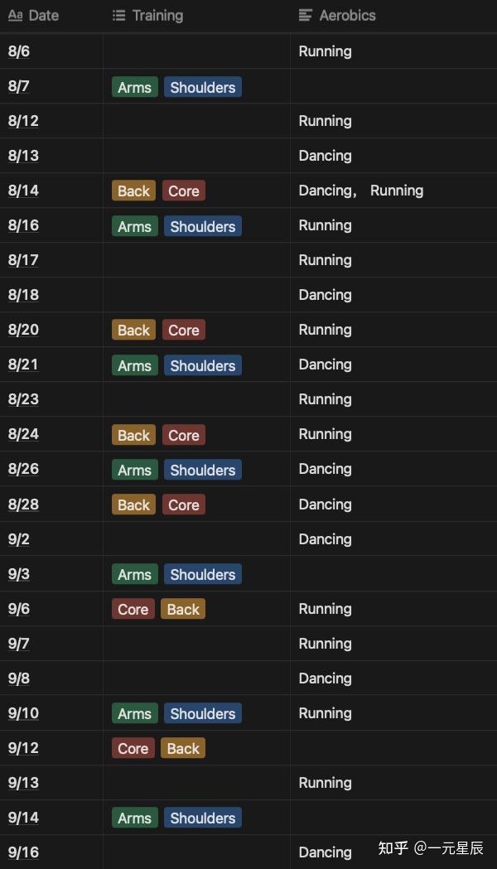Click the Shoulders tag on 9/14
The width and height of the screenshot is (497, 869).
(203, 818)
